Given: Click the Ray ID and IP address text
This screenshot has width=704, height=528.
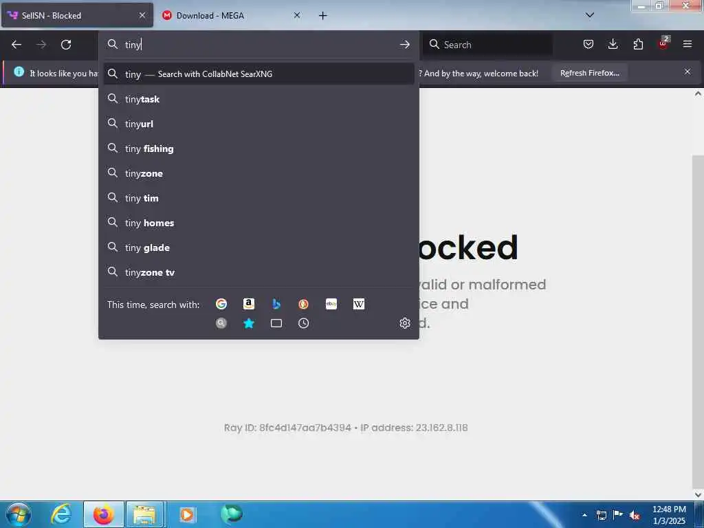Looking at the screenshot, I should coord(346,428).
